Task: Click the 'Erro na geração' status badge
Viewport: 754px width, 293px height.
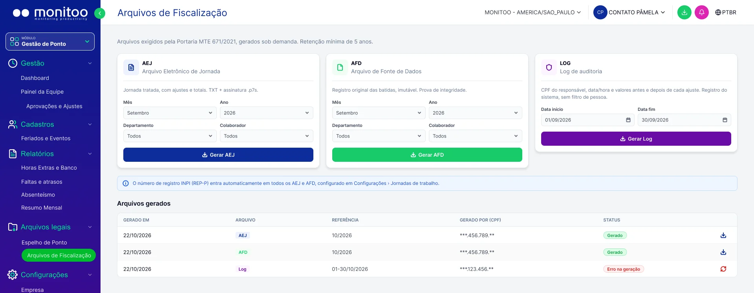Action: point(624,269)
